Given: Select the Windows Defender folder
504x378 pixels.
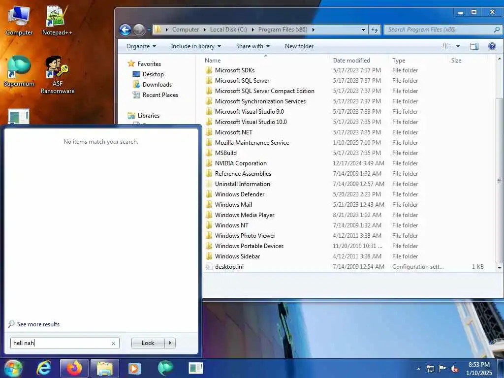Looking at the screenshot, I should point(240,194).
